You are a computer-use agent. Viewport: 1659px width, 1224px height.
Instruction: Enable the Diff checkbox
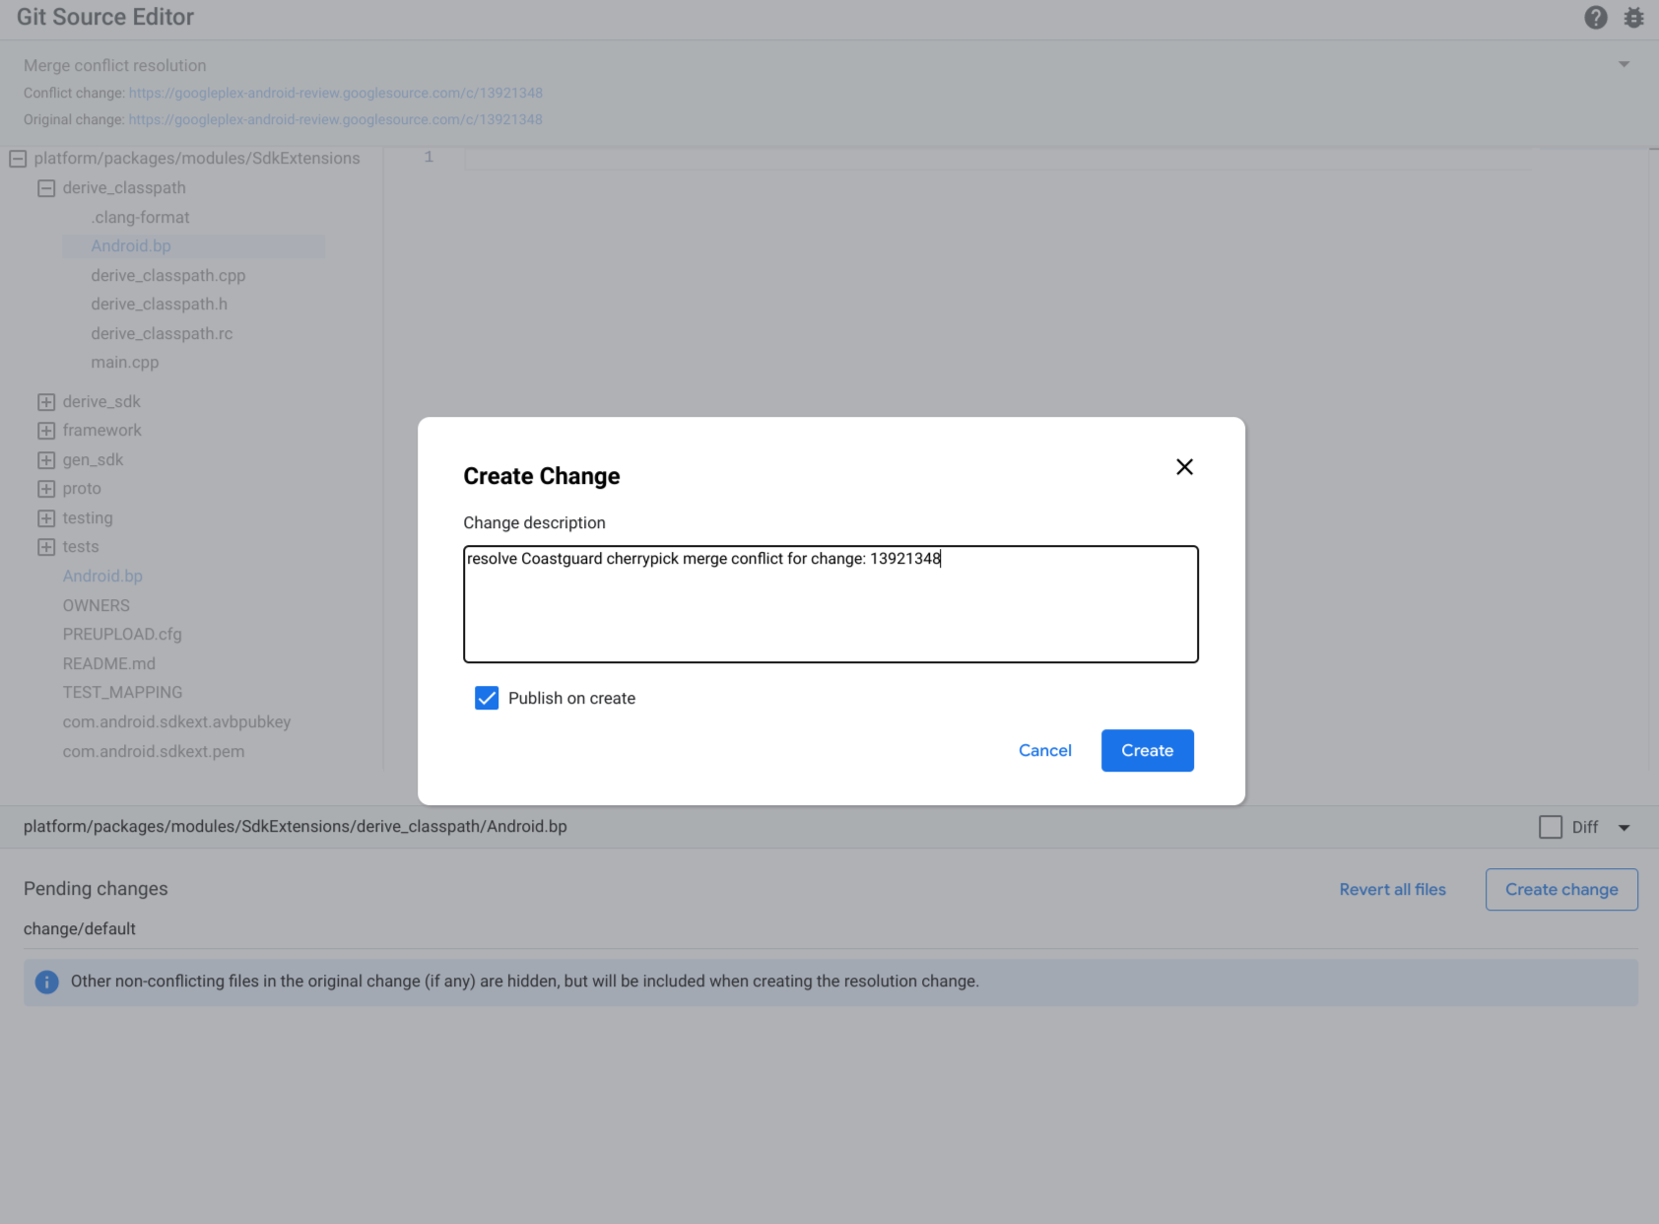(x=1551, y=827)
